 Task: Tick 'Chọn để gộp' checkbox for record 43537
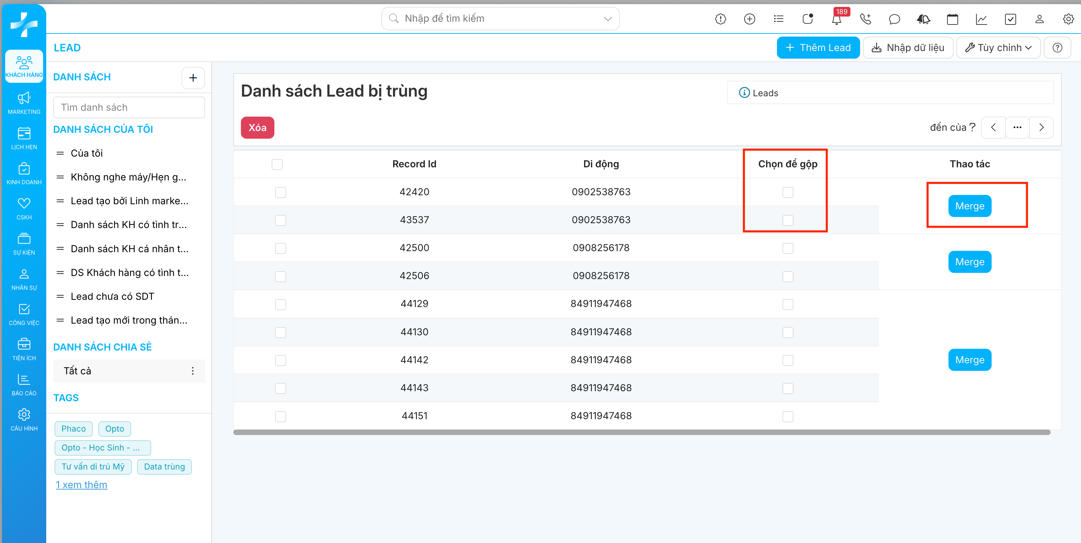click(x=788, y=220)
